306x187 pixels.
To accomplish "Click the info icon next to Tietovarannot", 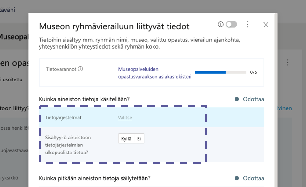I will coord(80,69).
